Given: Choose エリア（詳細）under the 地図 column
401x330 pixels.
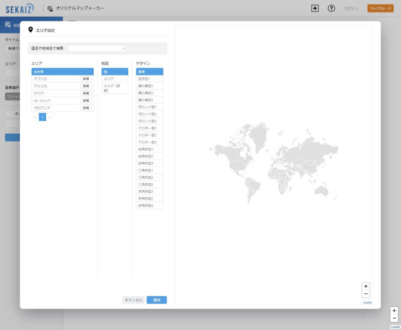Looking at the screenshot, I should [114, 88].
